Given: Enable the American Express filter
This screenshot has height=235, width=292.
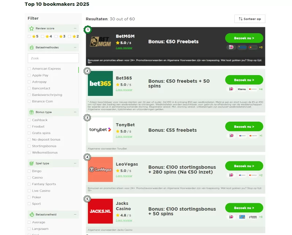Looking at the screenshot, I should (x=29, y=69).
